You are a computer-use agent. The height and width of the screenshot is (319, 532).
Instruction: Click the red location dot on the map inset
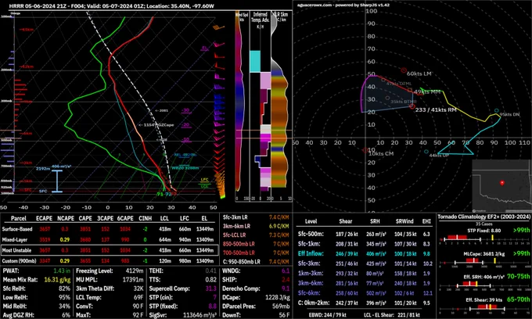click(x=502, y=183)
